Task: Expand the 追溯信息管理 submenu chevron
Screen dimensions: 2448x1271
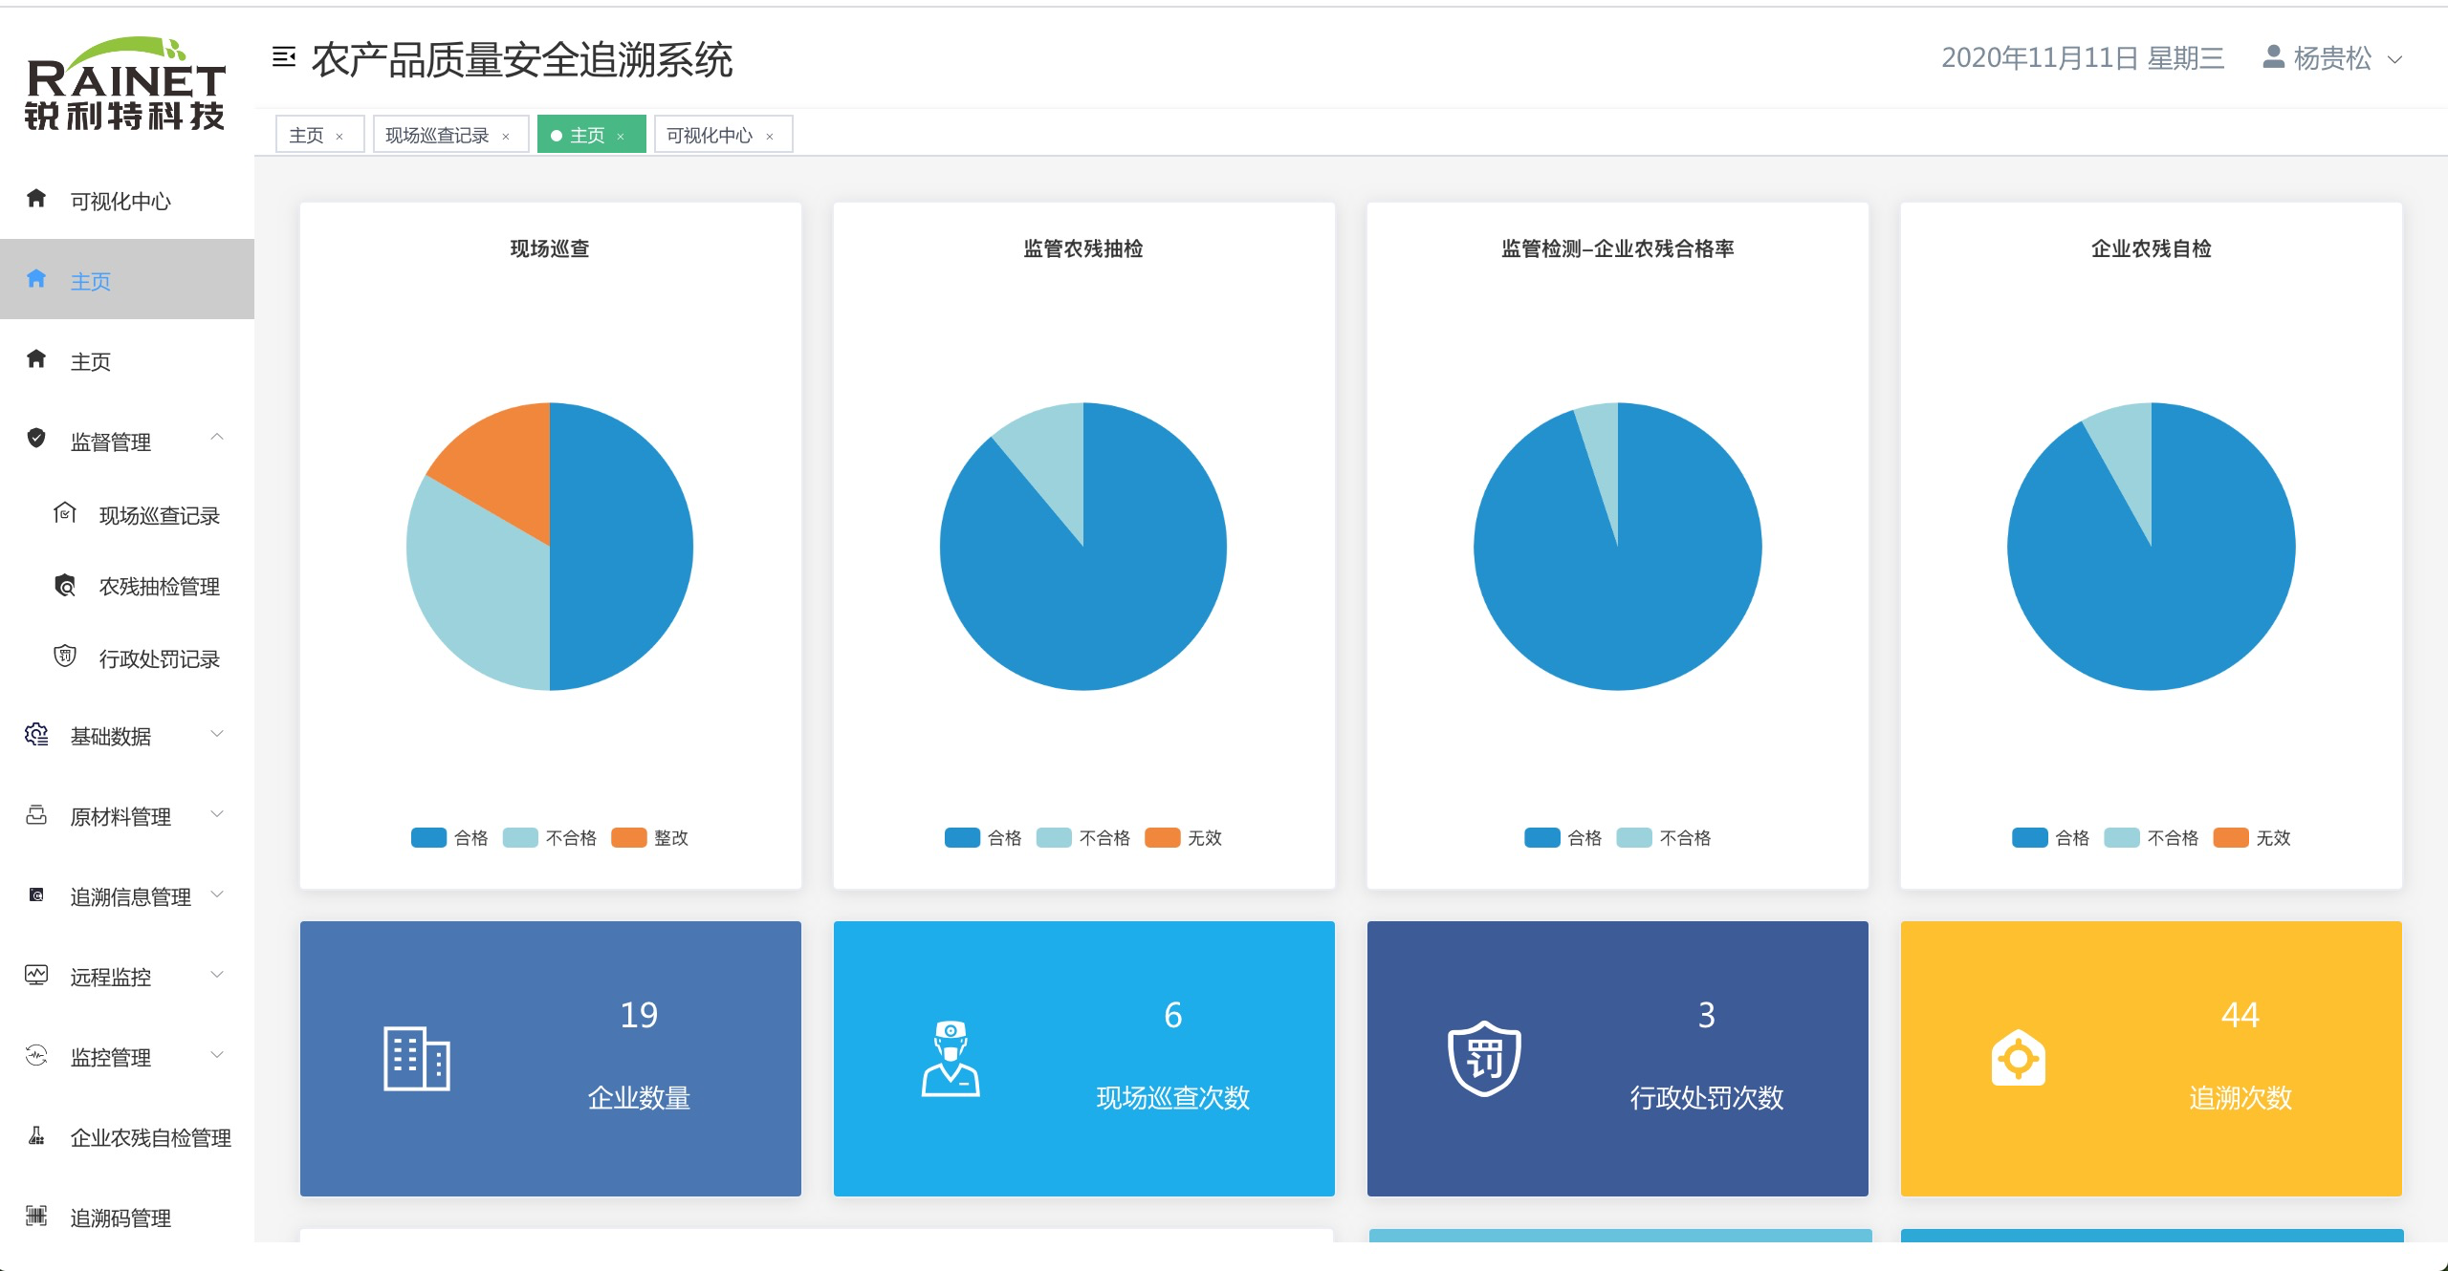Action: point(217,894)
